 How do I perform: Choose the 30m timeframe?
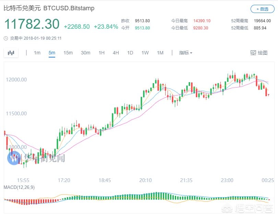pyautogui.click(x=85, y=53)
